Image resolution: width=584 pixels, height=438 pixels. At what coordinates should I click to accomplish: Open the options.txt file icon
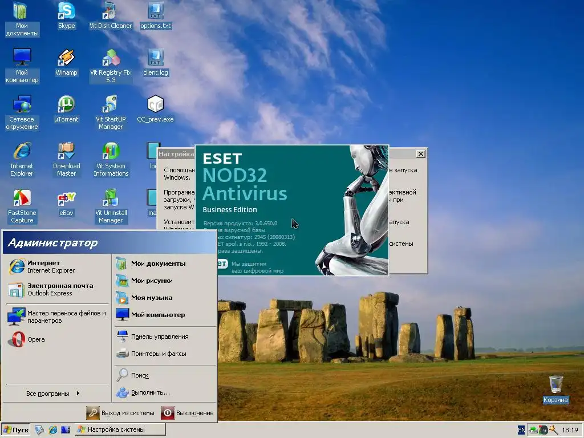click(x=155, y=15)
